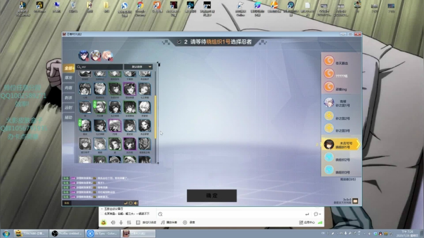Image resolution: width=424 pixels, height=238 pixels.
Task: Select the 砂之国1号 player slot
Action: [341, 103]
